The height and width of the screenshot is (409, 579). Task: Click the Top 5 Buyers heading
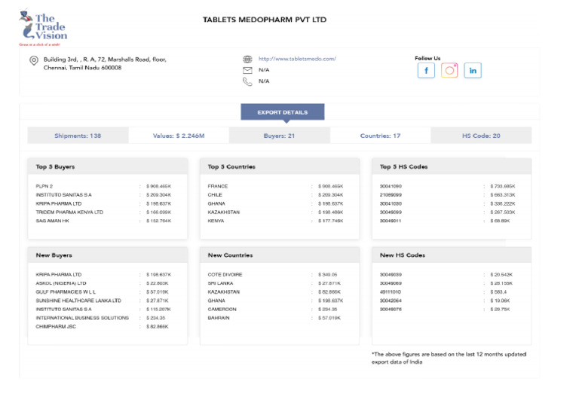55,166
